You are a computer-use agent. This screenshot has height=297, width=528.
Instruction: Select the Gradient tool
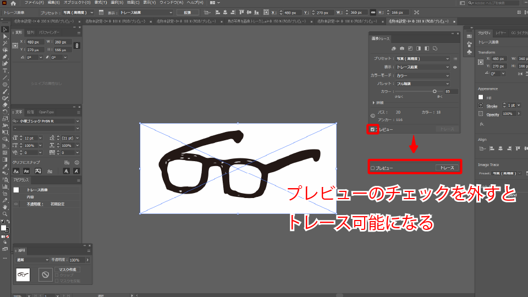pyautogui.click(x=5, y=159)
